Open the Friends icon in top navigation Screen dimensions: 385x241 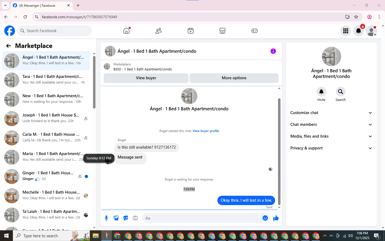(159, 31)
